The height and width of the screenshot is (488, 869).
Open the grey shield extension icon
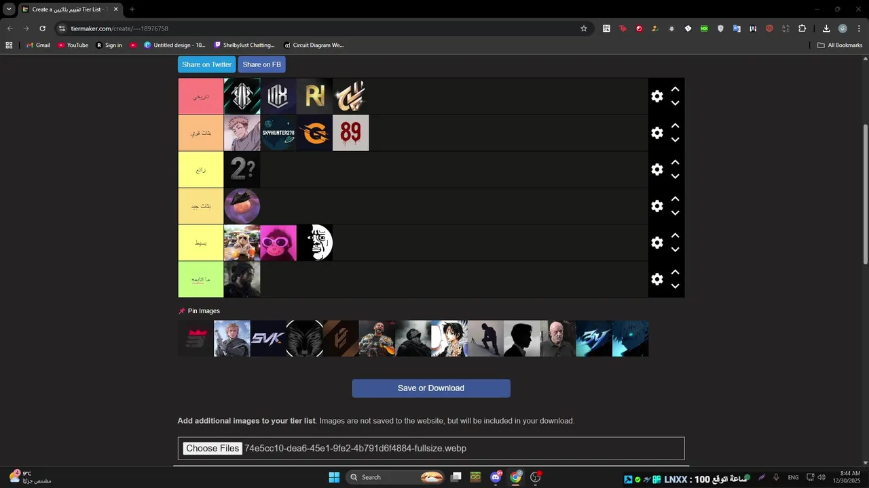720,28
